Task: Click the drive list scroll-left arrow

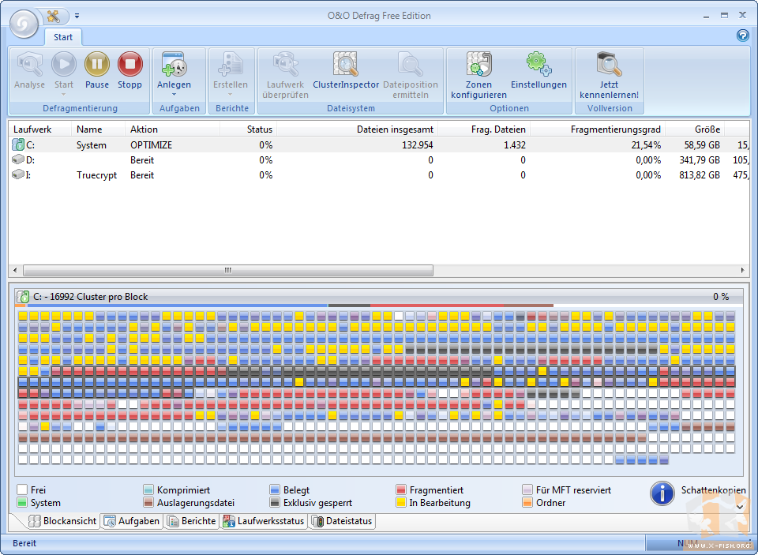Action: [15, 270]
